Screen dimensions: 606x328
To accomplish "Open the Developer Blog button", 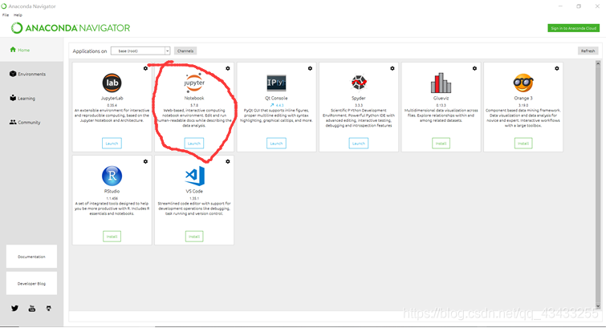I will pyautogui.click(x=31, y=284).
